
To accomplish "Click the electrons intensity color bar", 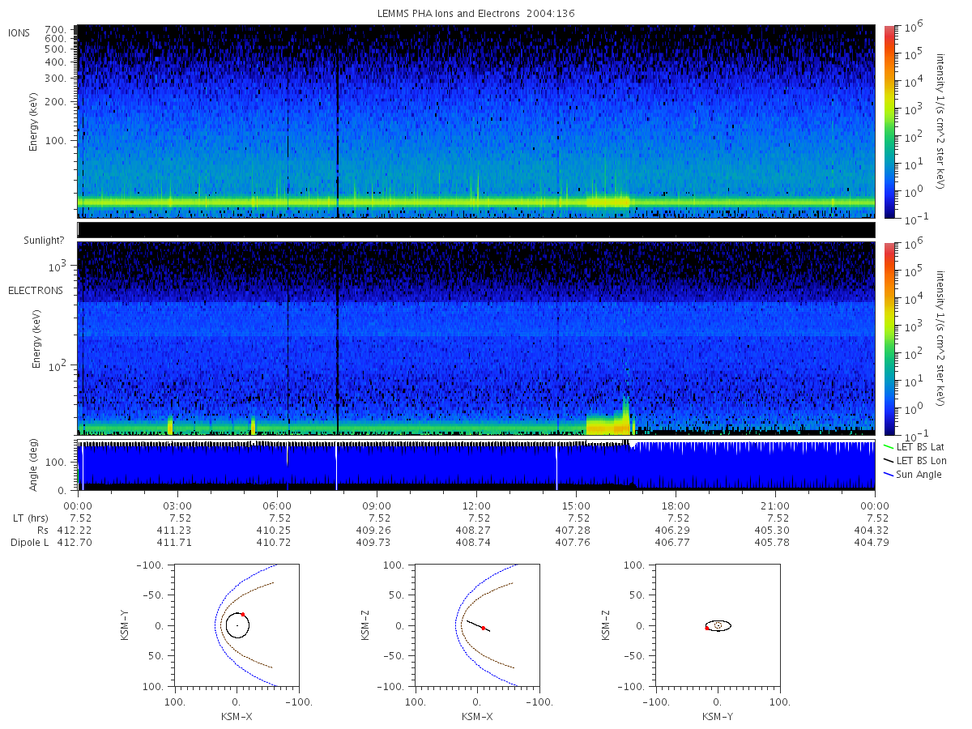I will click(889, 339).
